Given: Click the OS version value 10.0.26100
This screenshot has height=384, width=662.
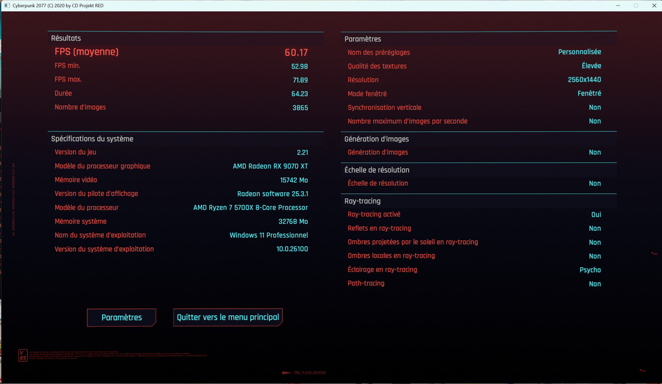Looking at the screenshot, I should [x=292, y=249].
